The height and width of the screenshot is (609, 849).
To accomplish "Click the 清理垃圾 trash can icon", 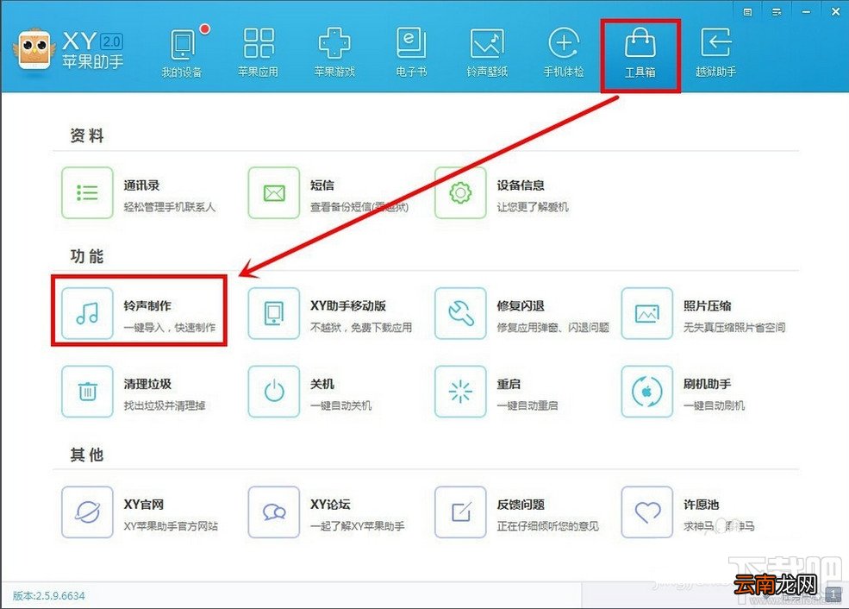I will (87, 391).
